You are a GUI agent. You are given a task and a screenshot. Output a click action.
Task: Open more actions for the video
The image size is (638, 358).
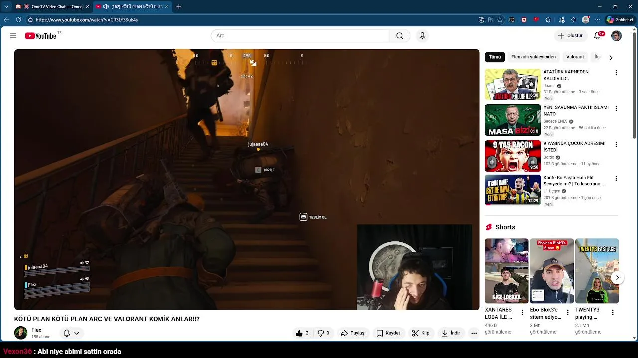[474, 333]
